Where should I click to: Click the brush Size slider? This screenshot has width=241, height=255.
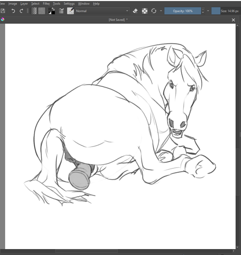click(x=226, y=11)
